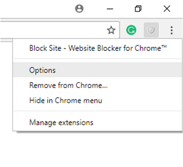Open the Chrome three-dot menu

point(172,30)
